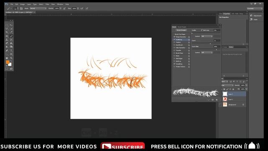Select Brush Tip Shape section
Viewport: 268px width, 151px height.
[180, 34]
